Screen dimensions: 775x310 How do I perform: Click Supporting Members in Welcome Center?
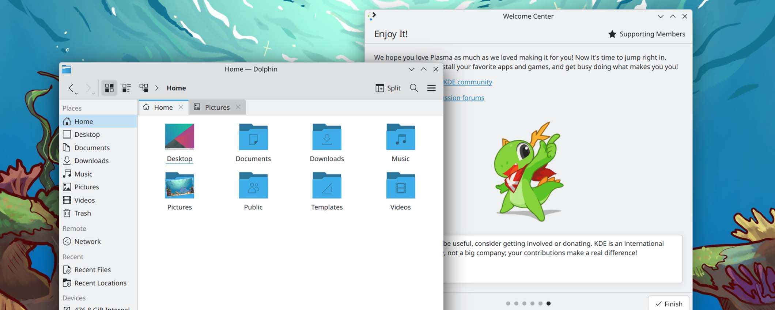(647, 34)
